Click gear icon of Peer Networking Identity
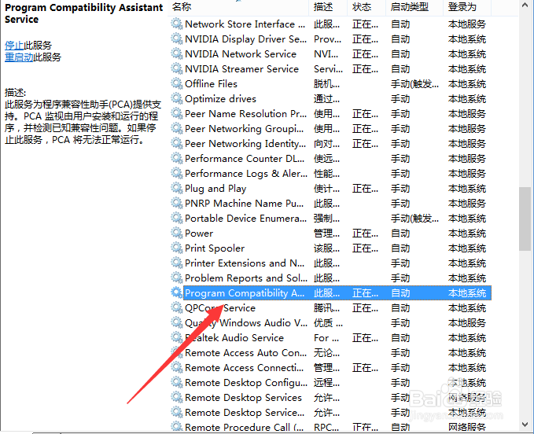This screenshot has height=434, width=534. (x=176, y=144)
